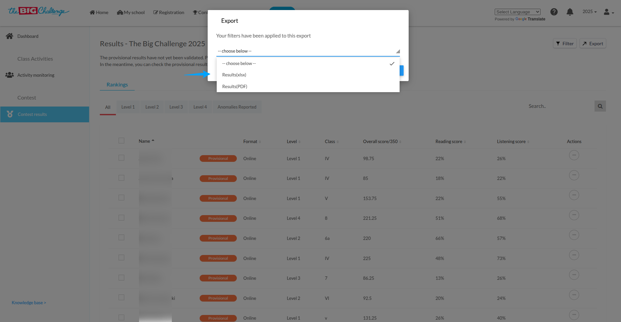
Task: Check the row with overall score 92.5
Action: pos(121,298)
